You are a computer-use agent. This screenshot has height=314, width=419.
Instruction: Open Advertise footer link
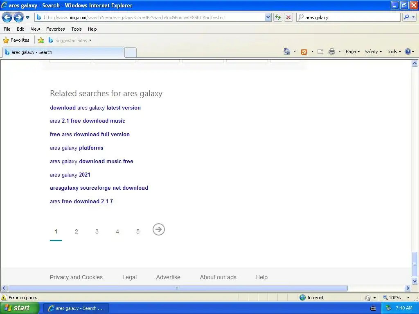168,277
